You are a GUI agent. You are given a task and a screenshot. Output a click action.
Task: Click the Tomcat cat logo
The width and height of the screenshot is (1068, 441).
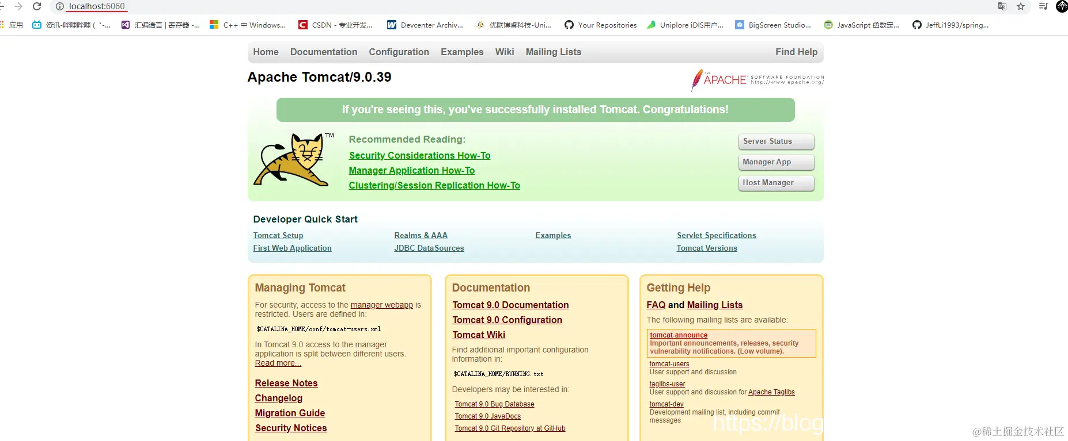point(293,160)
